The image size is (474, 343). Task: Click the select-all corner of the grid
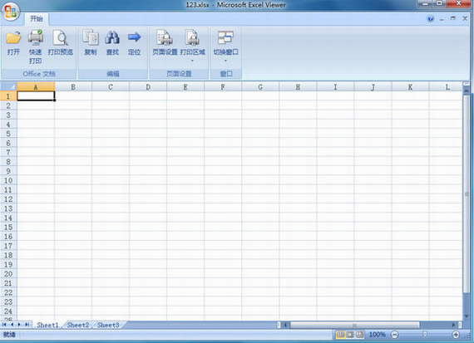pyautogui.click(x=8, y=86)
